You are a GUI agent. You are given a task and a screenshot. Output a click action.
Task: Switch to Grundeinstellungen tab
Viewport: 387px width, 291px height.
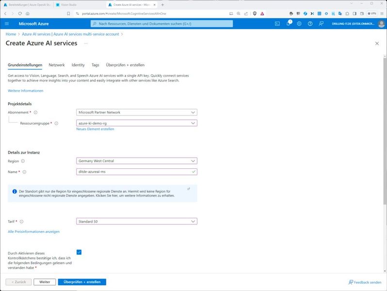(25, 65)
